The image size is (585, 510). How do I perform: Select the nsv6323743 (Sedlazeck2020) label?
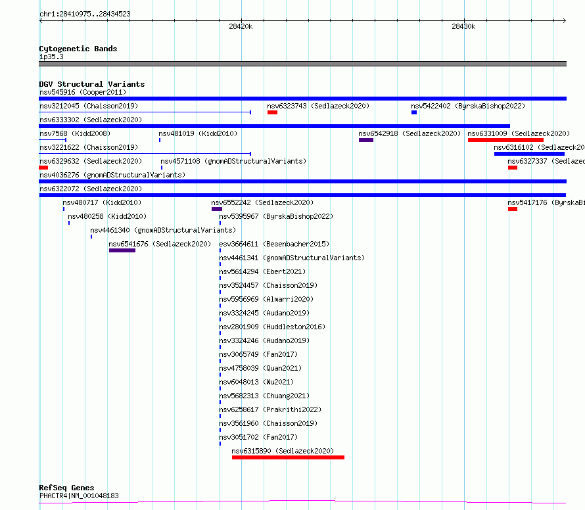coord(318,106)
